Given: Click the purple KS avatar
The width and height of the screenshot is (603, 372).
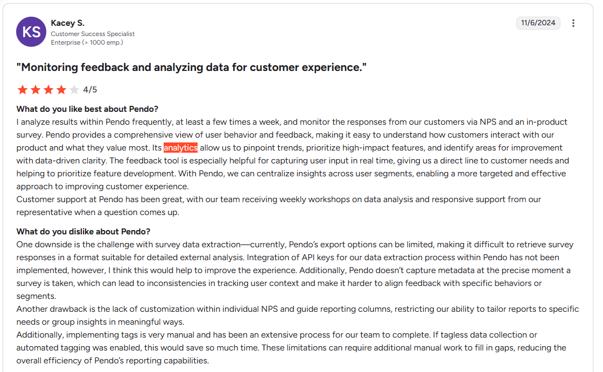Looking at the screenshot, I should [31, 32].
